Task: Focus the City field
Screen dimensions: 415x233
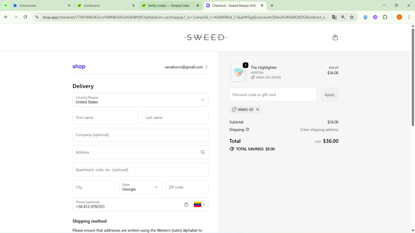Action: [94, 187]
